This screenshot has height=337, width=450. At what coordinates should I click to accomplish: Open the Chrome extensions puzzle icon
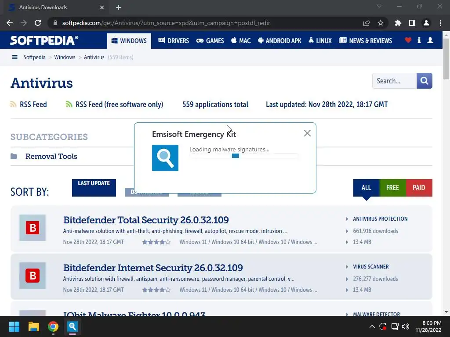(398, 23)
